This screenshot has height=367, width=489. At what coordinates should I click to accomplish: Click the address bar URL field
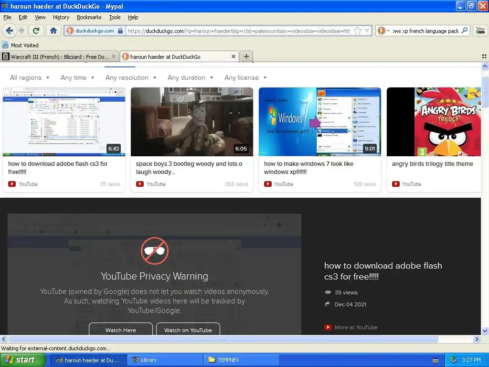point(239,31)
